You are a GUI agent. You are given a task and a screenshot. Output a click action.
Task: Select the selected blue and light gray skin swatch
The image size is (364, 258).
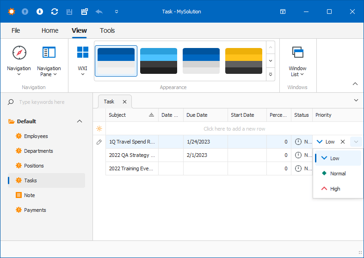click(x=116, y=61)
